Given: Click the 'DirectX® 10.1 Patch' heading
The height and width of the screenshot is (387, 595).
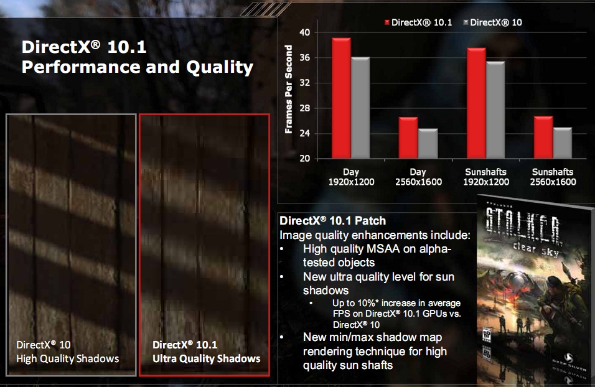Looking at the screenshot, I should [333, 221].
